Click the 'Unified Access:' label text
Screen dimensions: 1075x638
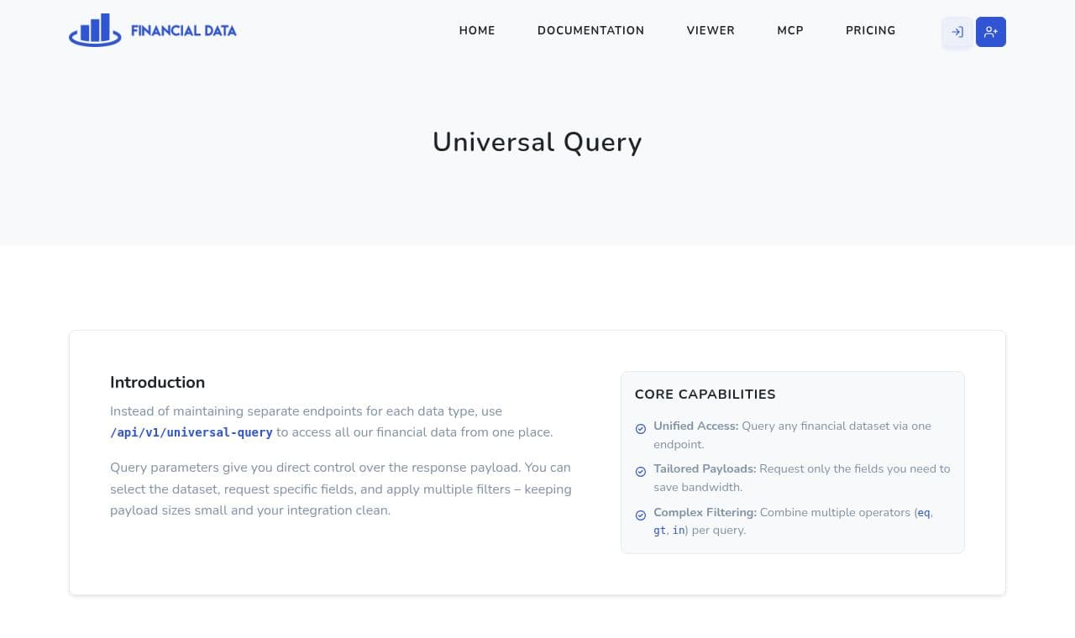[x=696, y=426]
